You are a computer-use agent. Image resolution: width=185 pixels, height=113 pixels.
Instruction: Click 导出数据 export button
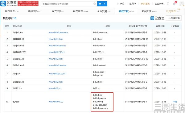coord(174,18)
